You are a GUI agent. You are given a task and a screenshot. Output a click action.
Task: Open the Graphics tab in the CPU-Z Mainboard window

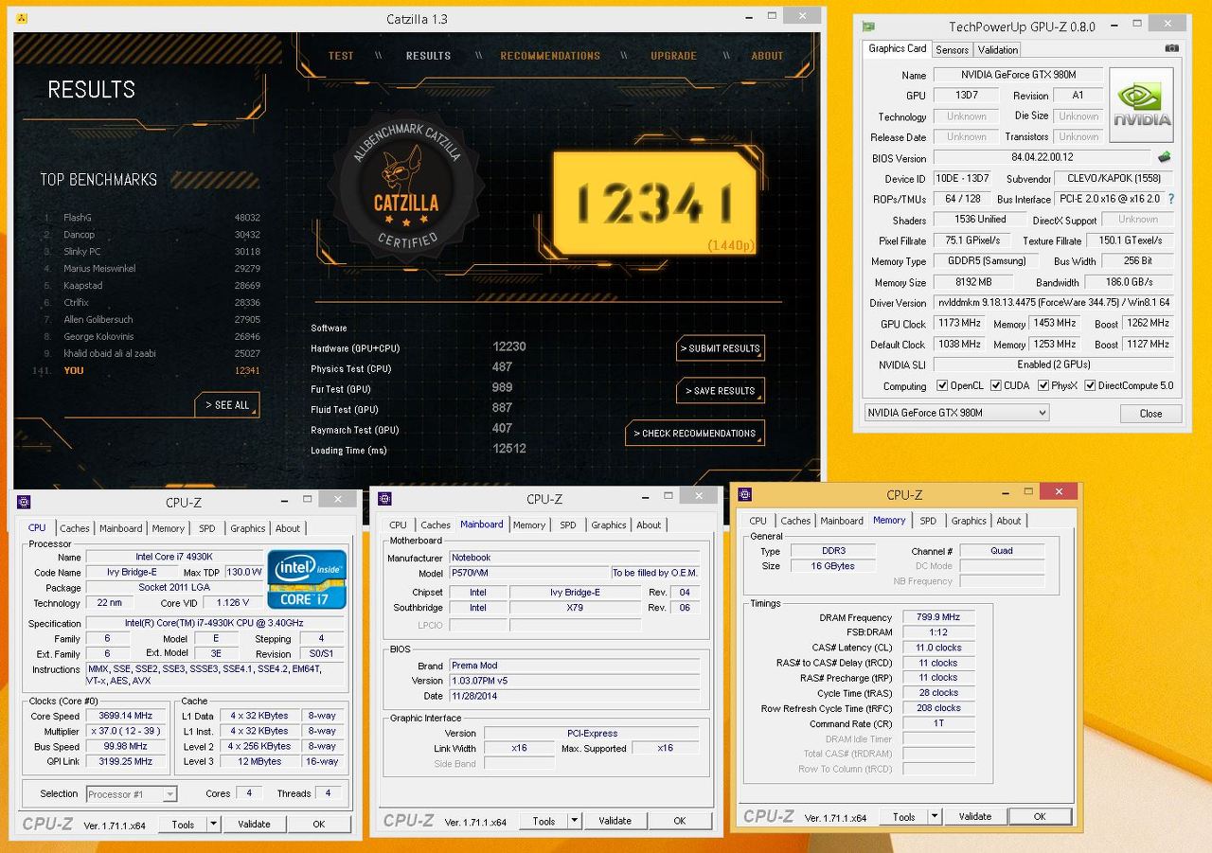[609, 524]
